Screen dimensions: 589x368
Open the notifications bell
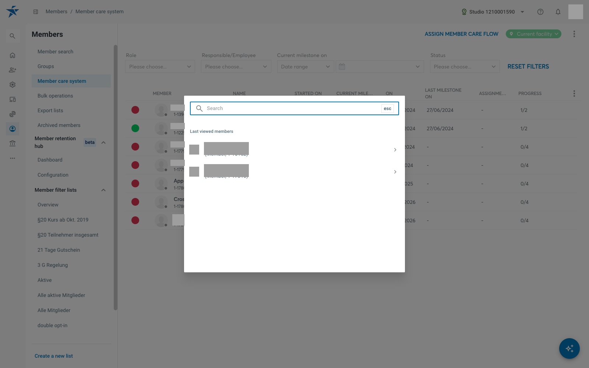[558, 12]
